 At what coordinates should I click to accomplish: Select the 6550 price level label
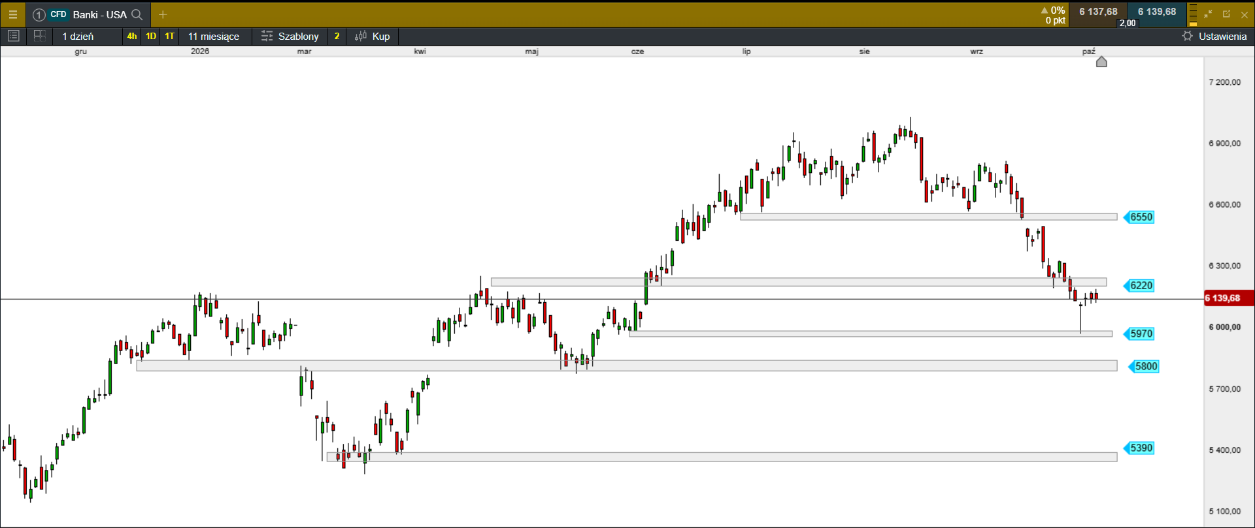(1139, 217)
